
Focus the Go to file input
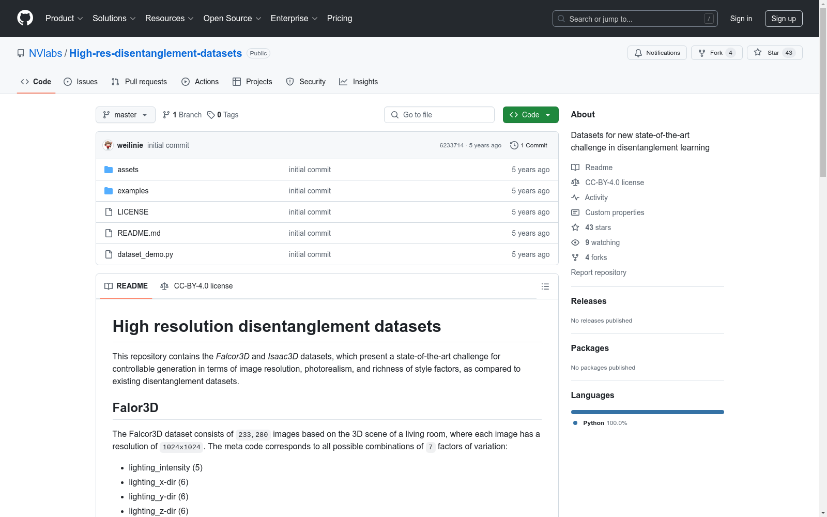(x=439, y=115)
